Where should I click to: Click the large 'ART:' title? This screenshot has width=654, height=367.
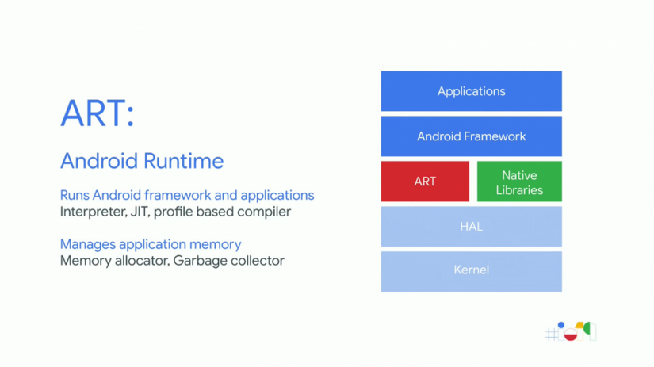click(x=98, y=113)
